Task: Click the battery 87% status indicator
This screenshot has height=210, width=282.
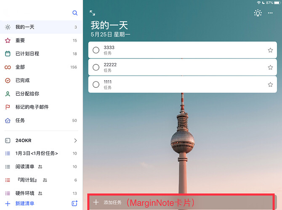Action: (273, 3)
